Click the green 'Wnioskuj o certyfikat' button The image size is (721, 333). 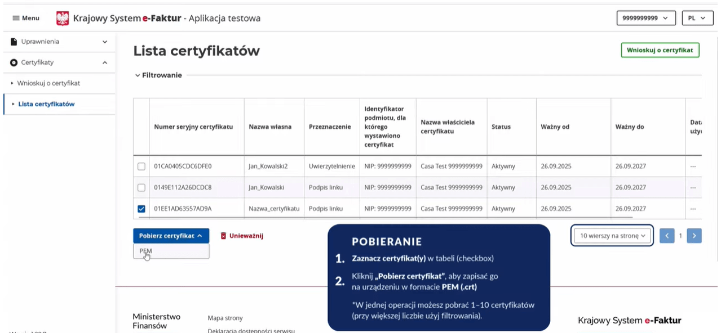[660, 49]
